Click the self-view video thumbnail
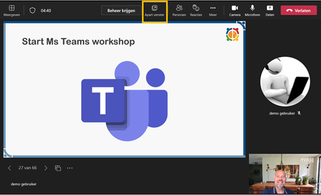This screenshot has height=195, width=321. (285, 174)
